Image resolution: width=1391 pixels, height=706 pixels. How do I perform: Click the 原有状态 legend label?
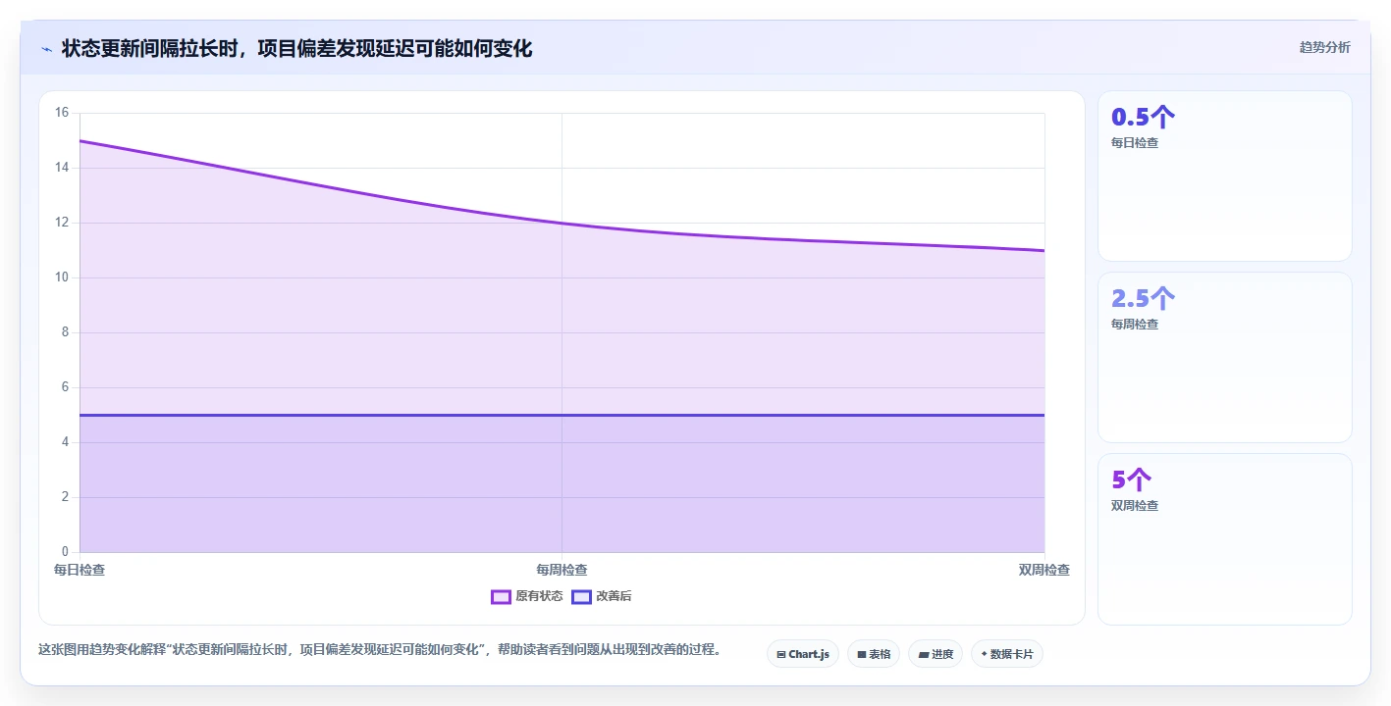click(x=539, y=596)
